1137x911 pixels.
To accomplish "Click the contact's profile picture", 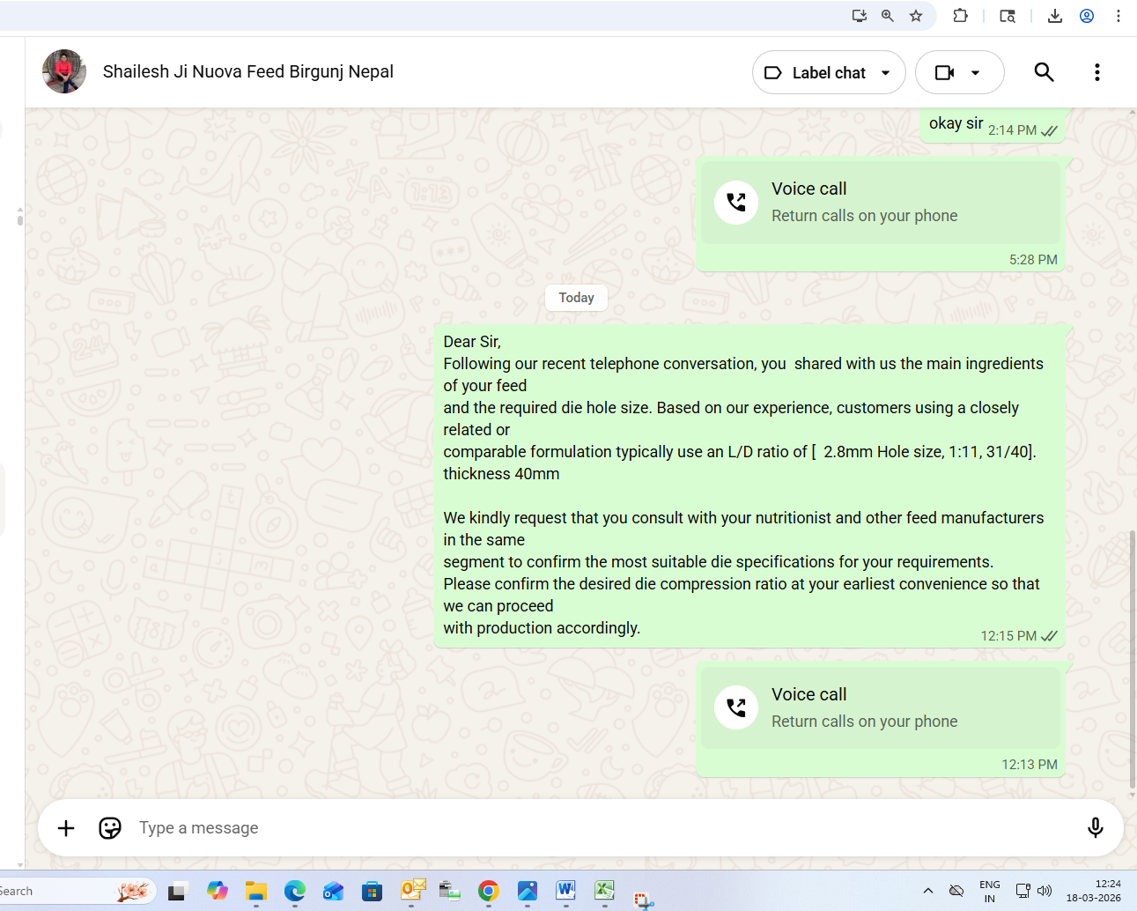I will [64, 71].
